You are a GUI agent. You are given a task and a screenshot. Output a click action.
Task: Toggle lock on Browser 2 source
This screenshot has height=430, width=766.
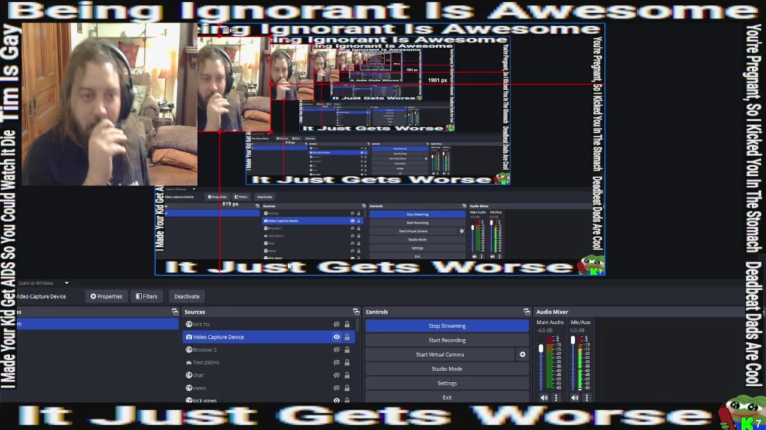(x=346, y=350)
